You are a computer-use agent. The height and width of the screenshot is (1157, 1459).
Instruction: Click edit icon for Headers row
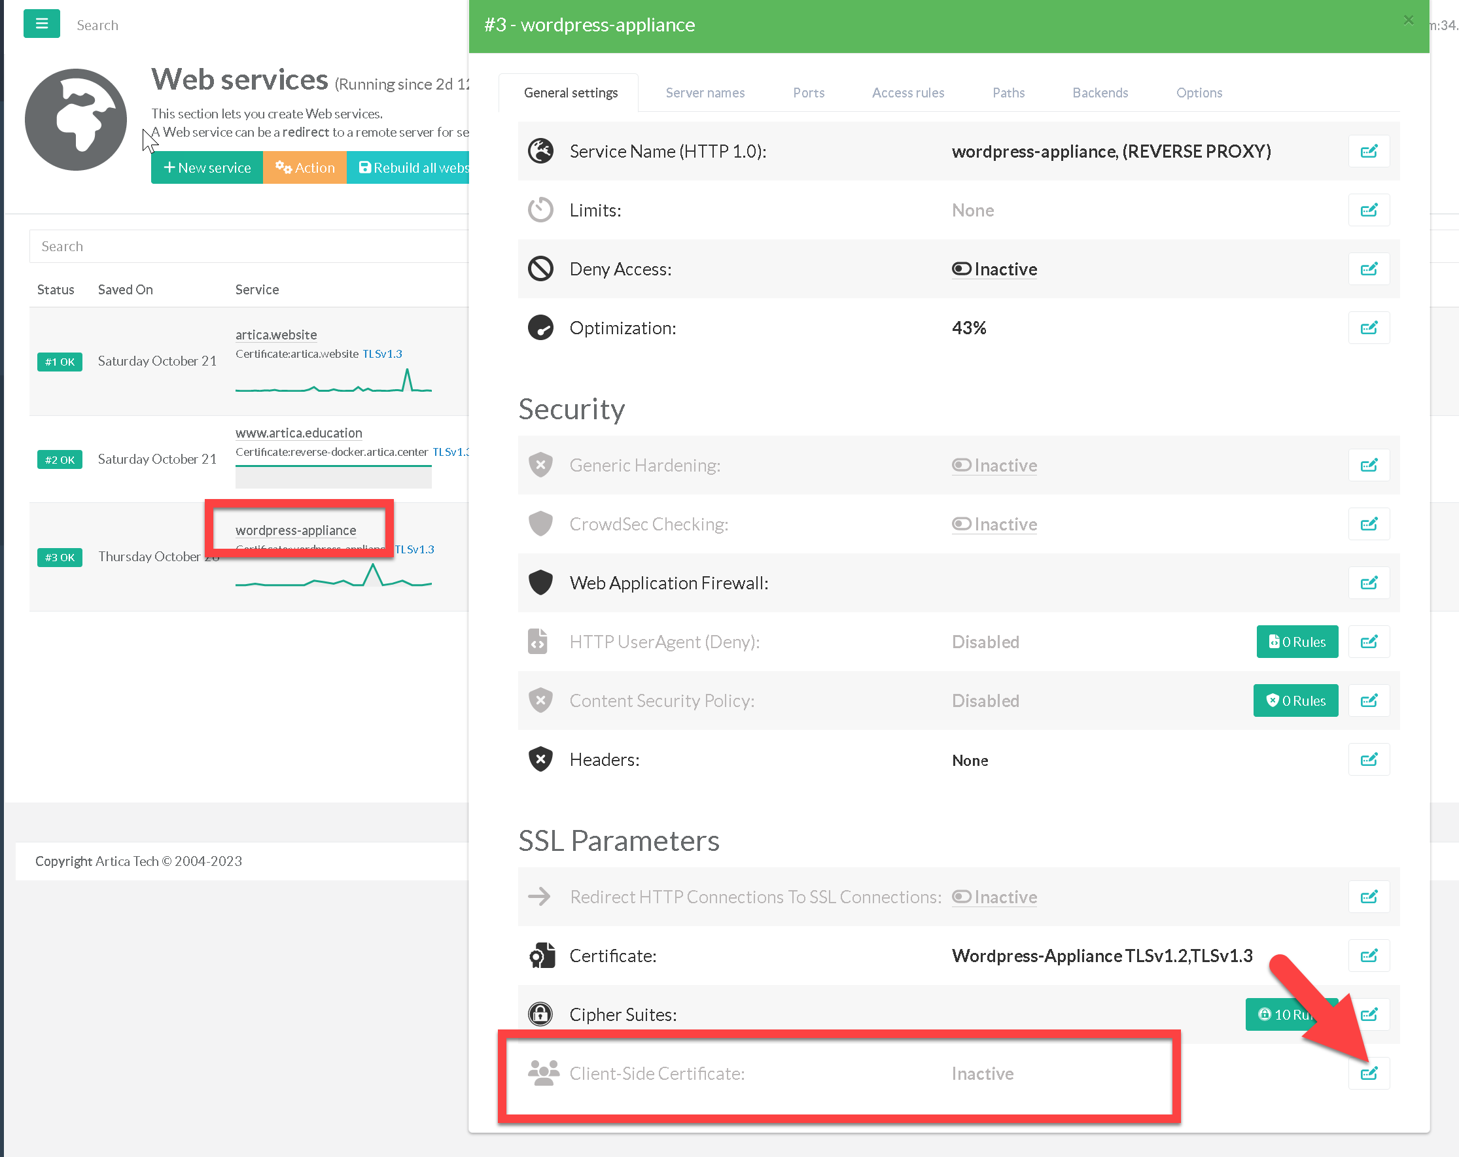click(x=1368, y=759)
